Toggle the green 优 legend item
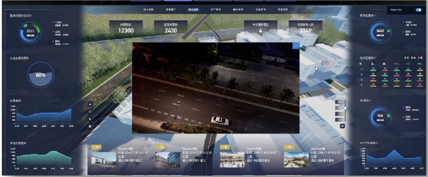The height and width of the screenshot is (177, 428). pyautogui.click(x=407, y=58)
